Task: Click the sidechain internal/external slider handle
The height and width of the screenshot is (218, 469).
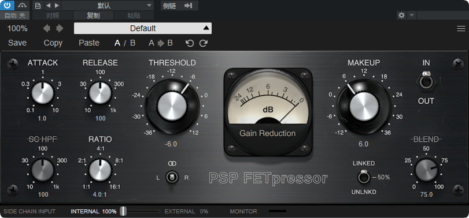Action: click(x=123, y=211)
